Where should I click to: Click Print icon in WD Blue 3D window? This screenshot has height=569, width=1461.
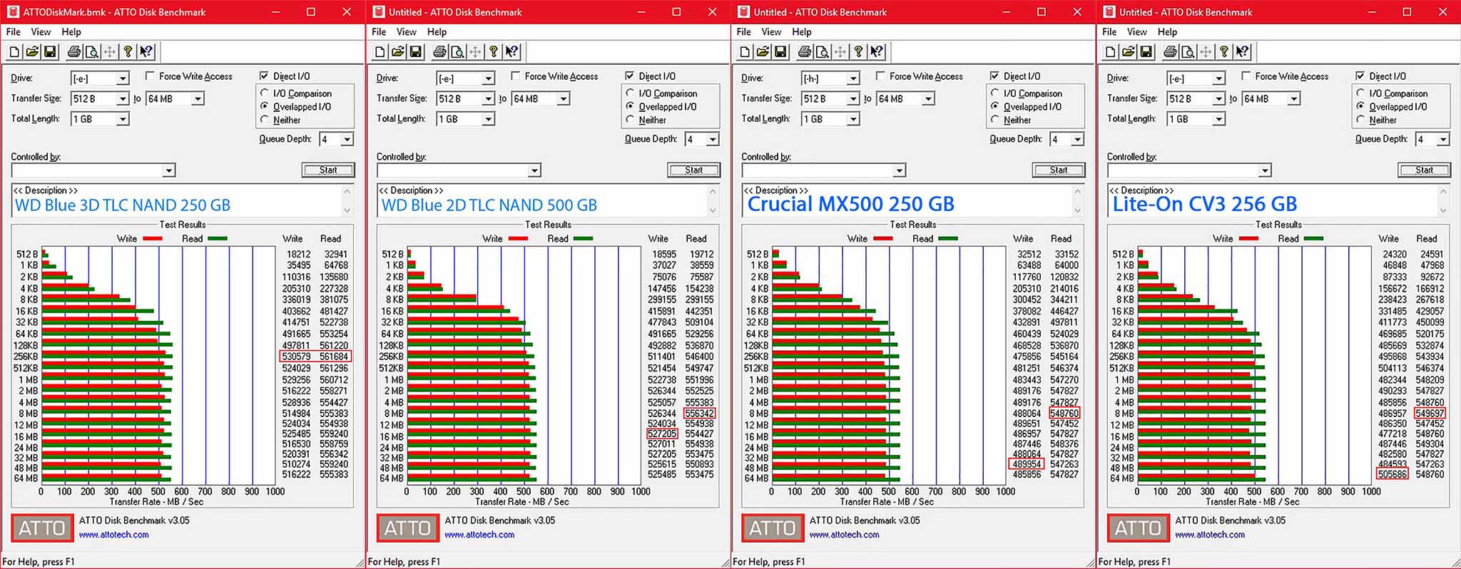(74, 51)
